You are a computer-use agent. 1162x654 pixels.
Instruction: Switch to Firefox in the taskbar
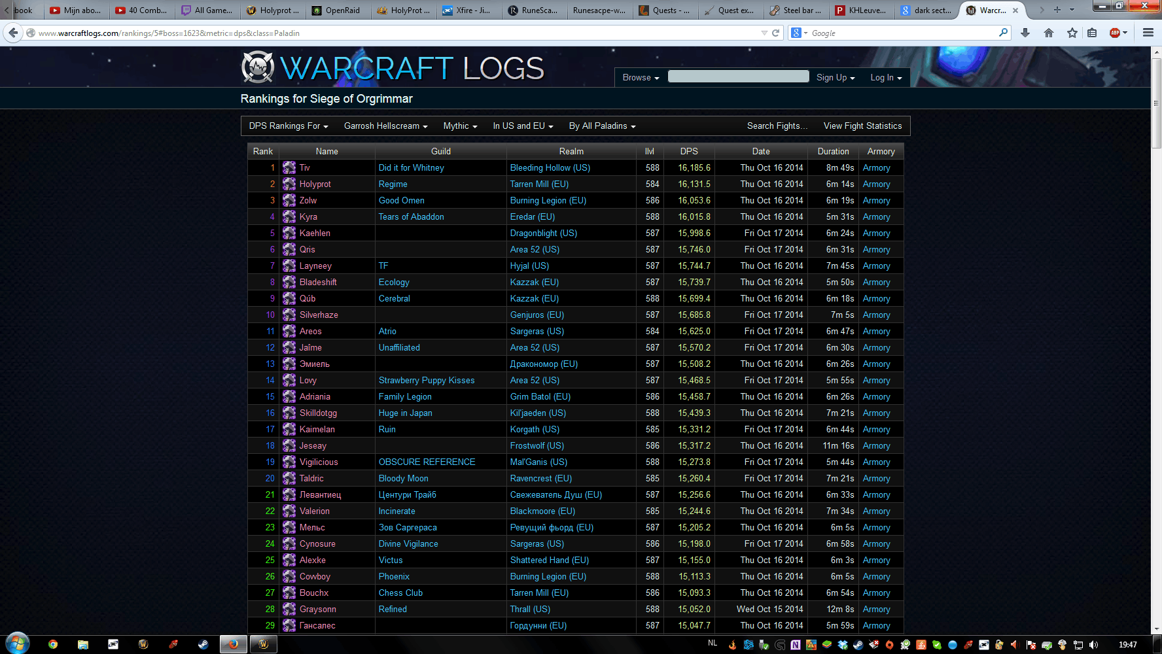coord(233,644)
